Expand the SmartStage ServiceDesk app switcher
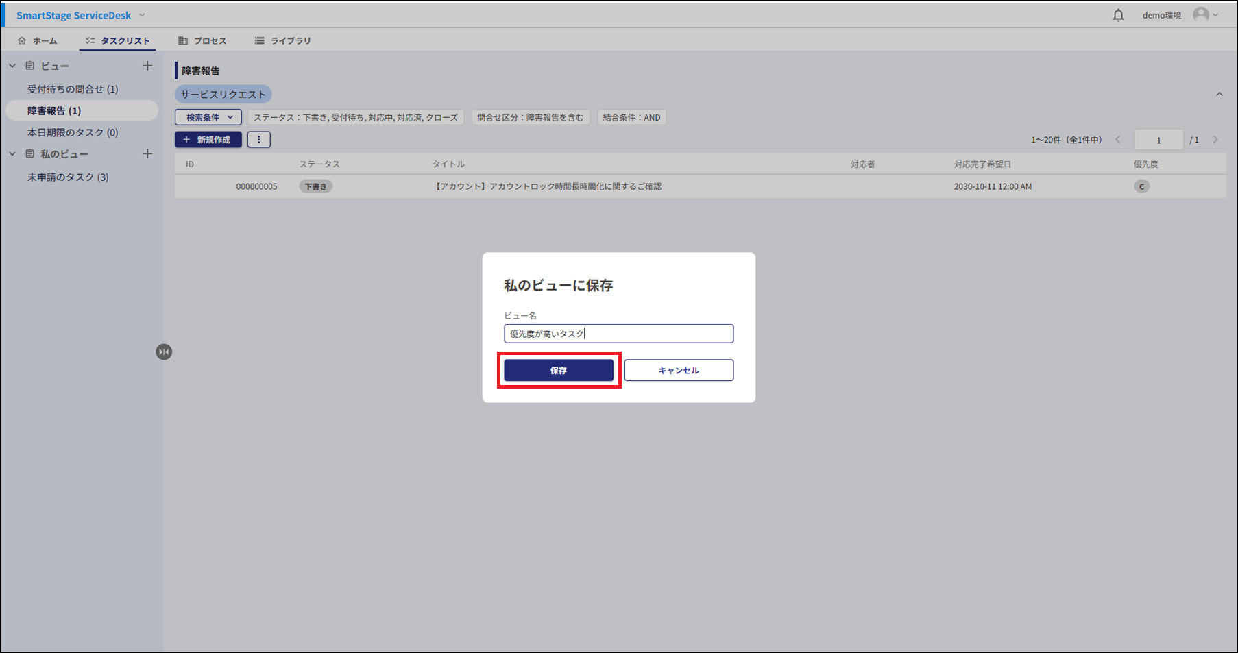The width and height of the screenshot is (1238, 653). [142, 15]
